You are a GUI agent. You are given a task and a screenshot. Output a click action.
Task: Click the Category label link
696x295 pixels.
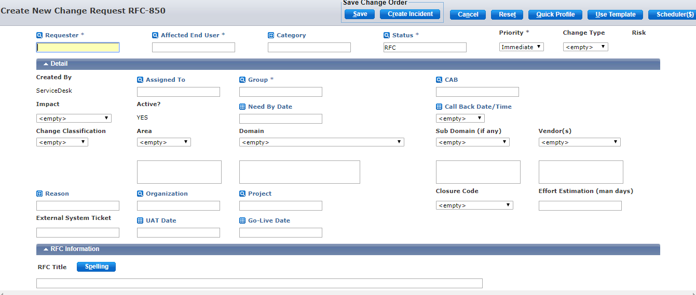click(x=291, y=35)
